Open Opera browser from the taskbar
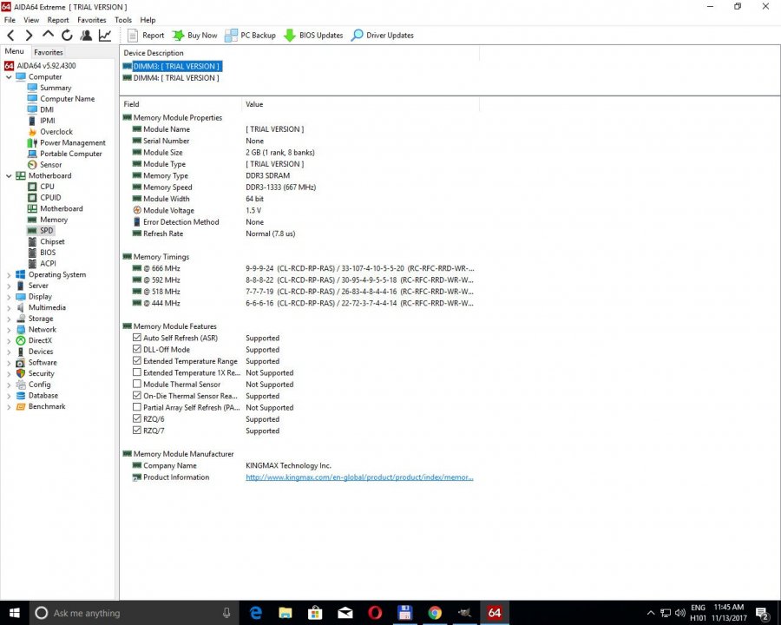 pos(375,613)
